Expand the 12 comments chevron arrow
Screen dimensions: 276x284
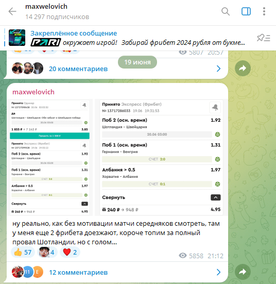(x=218, y=272)
